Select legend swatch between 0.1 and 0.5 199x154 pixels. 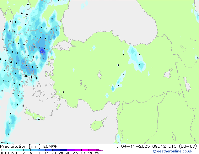(5, 150)
